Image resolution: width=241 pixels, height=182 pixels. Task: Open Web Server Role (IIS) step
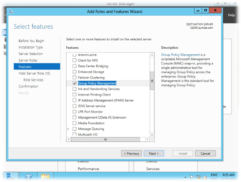(33, 73)
